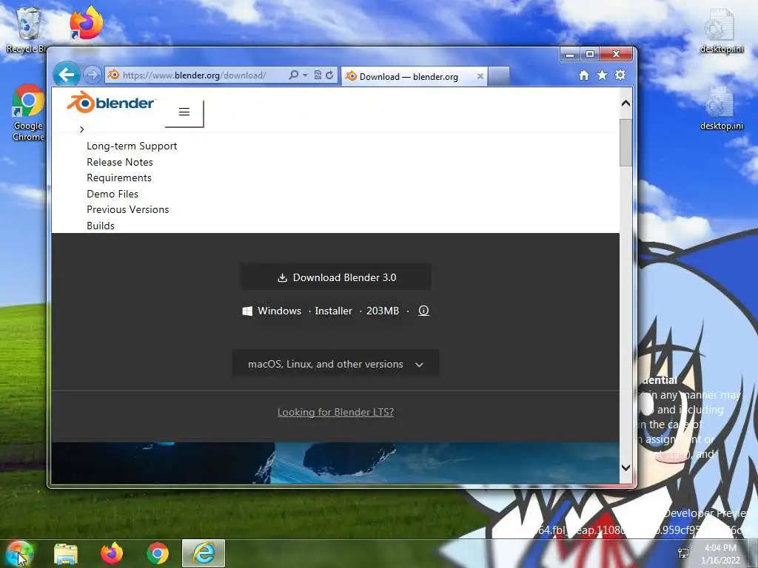Launch Firefox from the taskbar
Image resolution: width=758 pixels, height=568 pixels.
click(112, 553)
